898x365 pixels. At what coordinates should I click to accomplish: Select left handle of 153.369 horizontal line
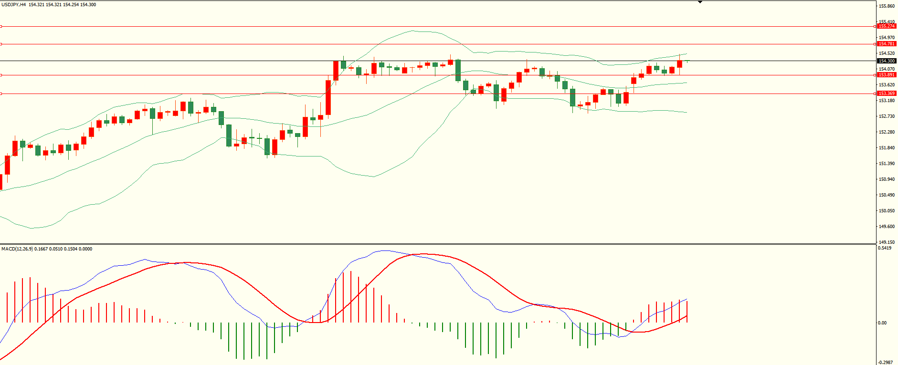pyautogui.click(x=1, y=94)
